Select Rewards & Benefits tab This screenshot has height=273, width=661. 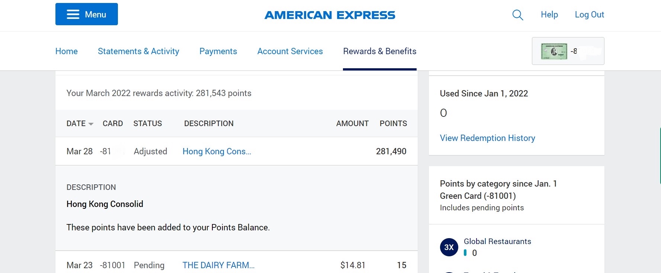(x=380, y=51)
